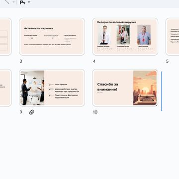Click the sunset city illustration on slide 10

point(145,88)
